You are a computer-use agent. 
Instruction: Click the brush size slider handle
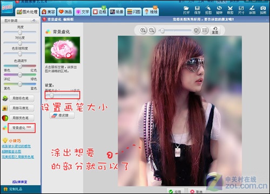tap(52, 95)
